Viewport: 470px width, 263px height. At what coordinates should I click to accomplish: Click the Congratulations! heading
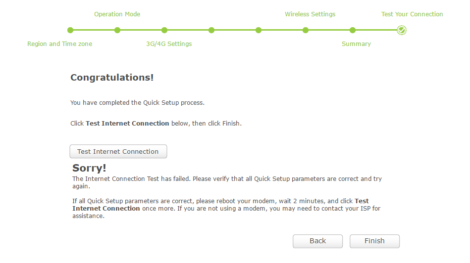(x=112, y=78)
